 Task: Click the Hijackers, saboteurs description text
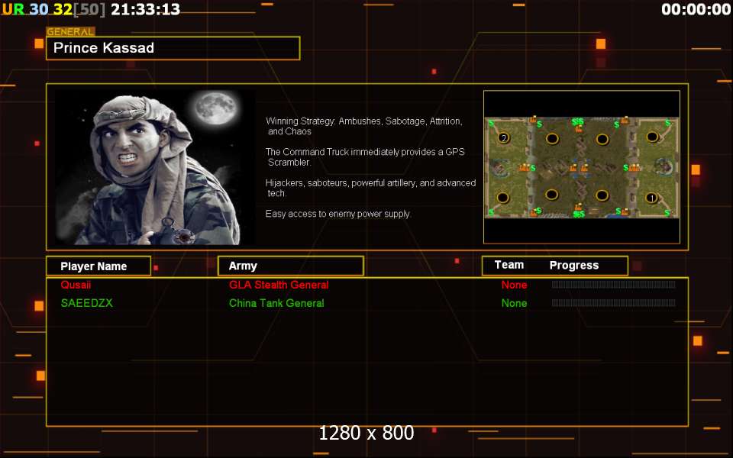tap(371, 188)
